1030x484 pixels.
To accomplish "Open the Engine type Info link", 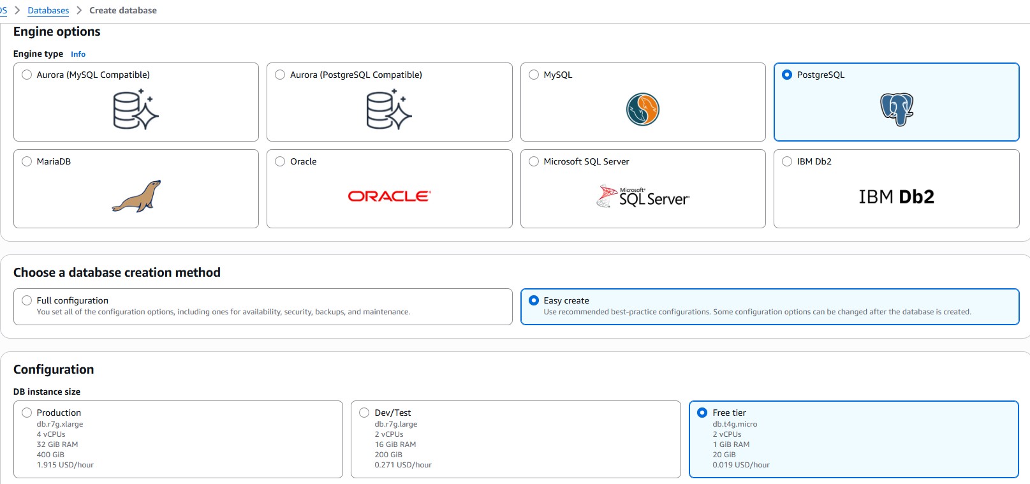I will 78,54.
